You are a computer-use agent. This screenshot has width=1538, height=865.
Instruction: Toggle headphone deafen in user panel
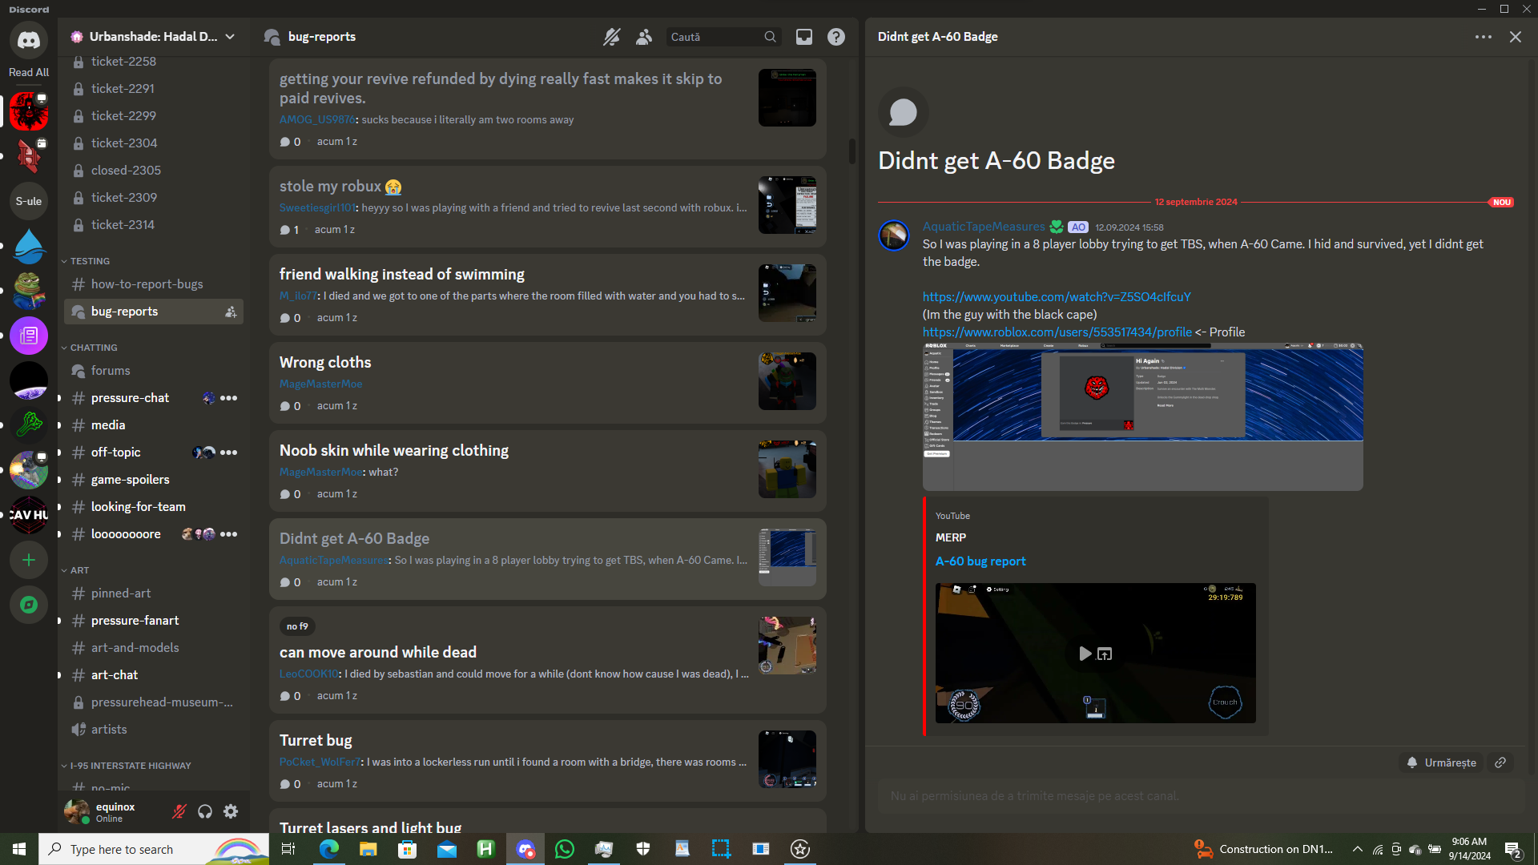(205, 811)
